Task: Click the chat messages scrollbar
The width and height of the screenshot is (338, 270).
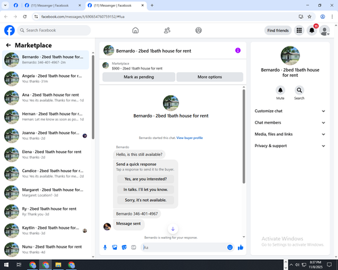Action: click(243, 136)
